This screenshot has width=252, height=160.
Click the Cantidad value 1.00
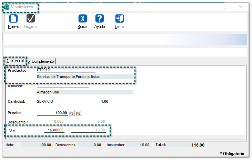pos(94,102)
